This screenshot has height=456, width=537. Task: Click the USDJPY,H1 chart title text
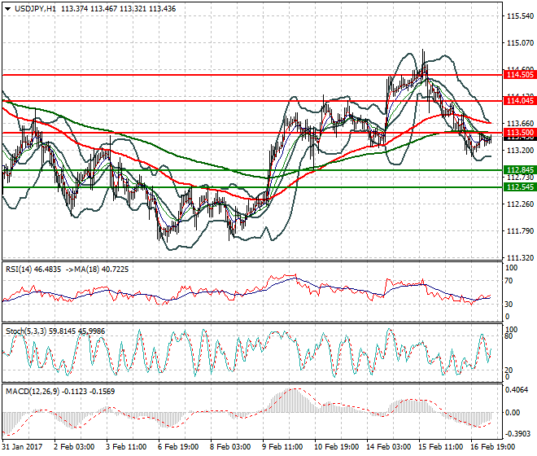(35, 9)
